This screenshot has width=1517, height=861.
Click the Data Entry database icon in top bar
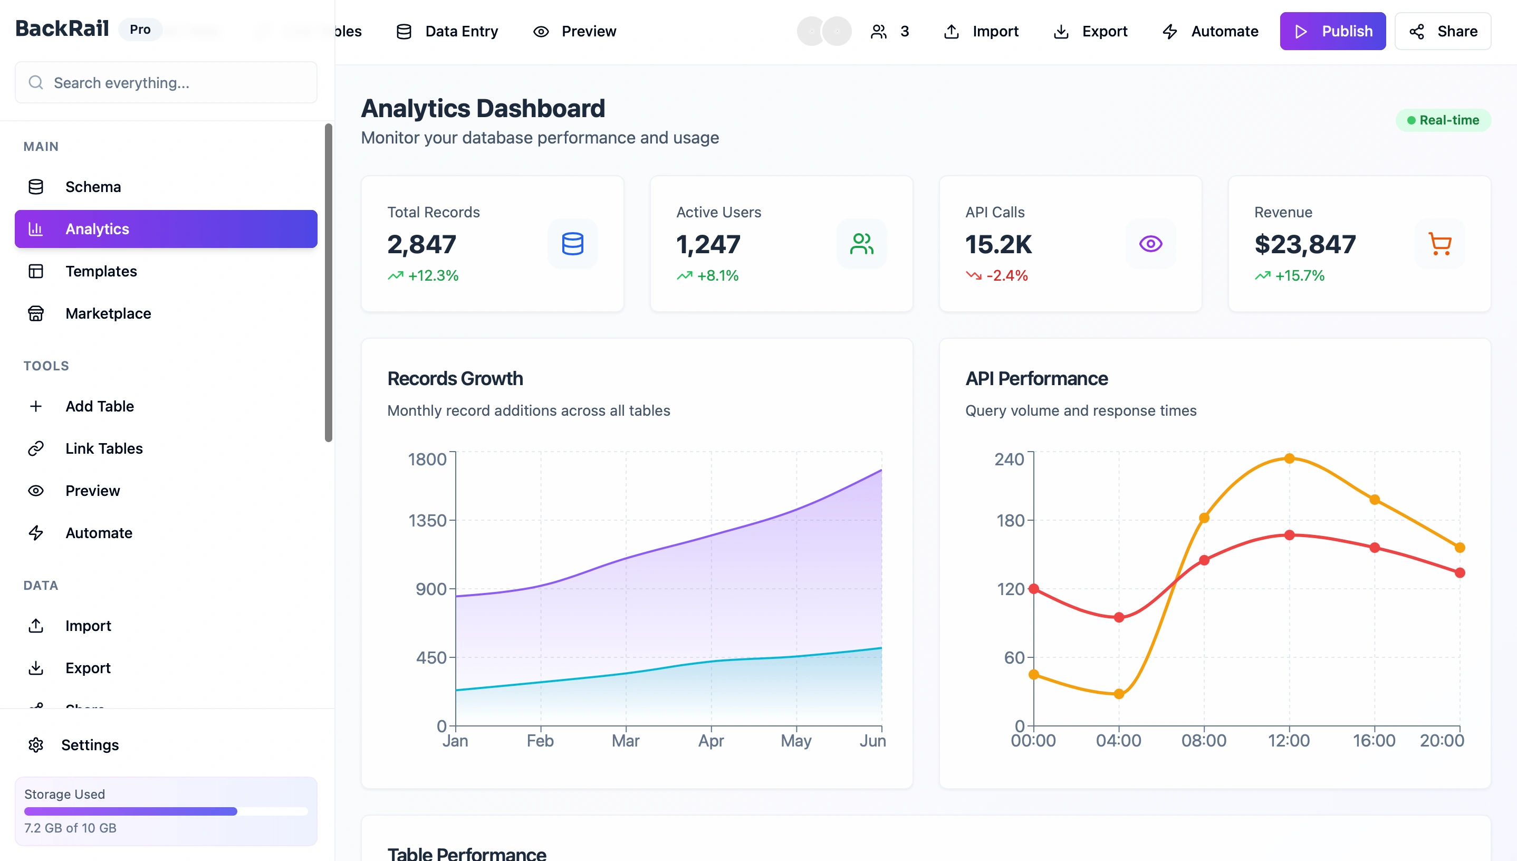404,31
